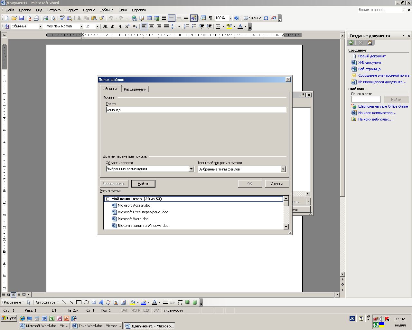Select the Oval tool in the Drawing toolbar
This screenshot has width=412, height=330.
click(x=86, y=302)
